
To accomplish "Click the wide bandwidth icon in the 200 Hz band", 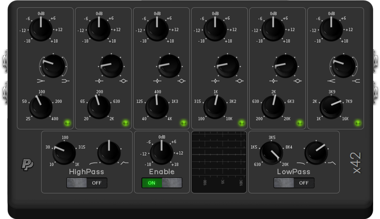I will [123, 80].
